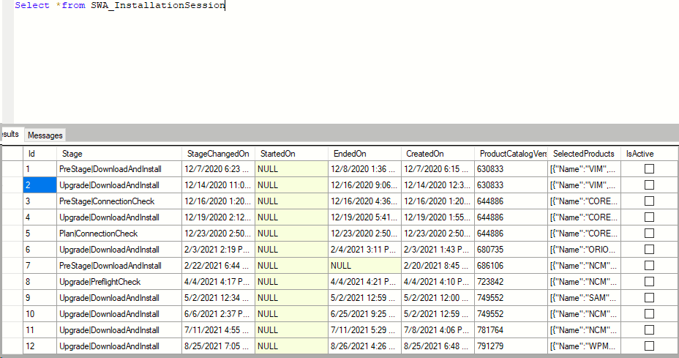Check the IsActive box in row 5
The height and width of the screenshot is (358, 679).
tap(649, 234)
